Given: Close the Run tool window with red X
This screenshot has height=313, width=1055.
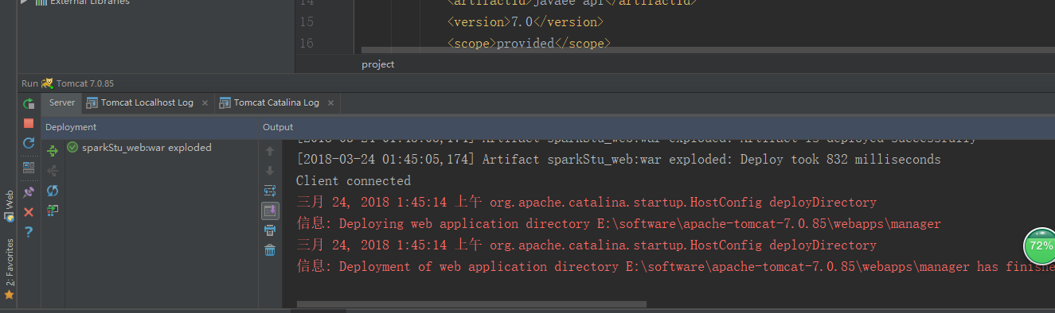Looking at the screenshot, I should click(x=29, y=212).
